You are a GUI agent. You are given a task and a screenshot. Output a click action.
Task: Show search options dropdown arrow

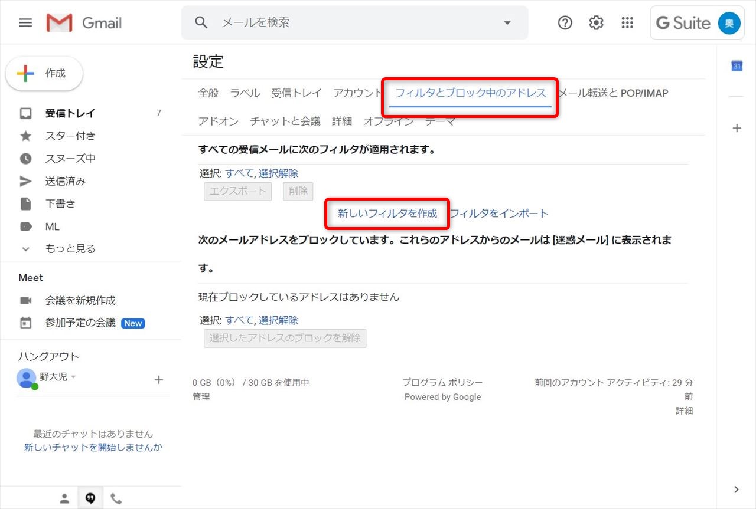507,23
